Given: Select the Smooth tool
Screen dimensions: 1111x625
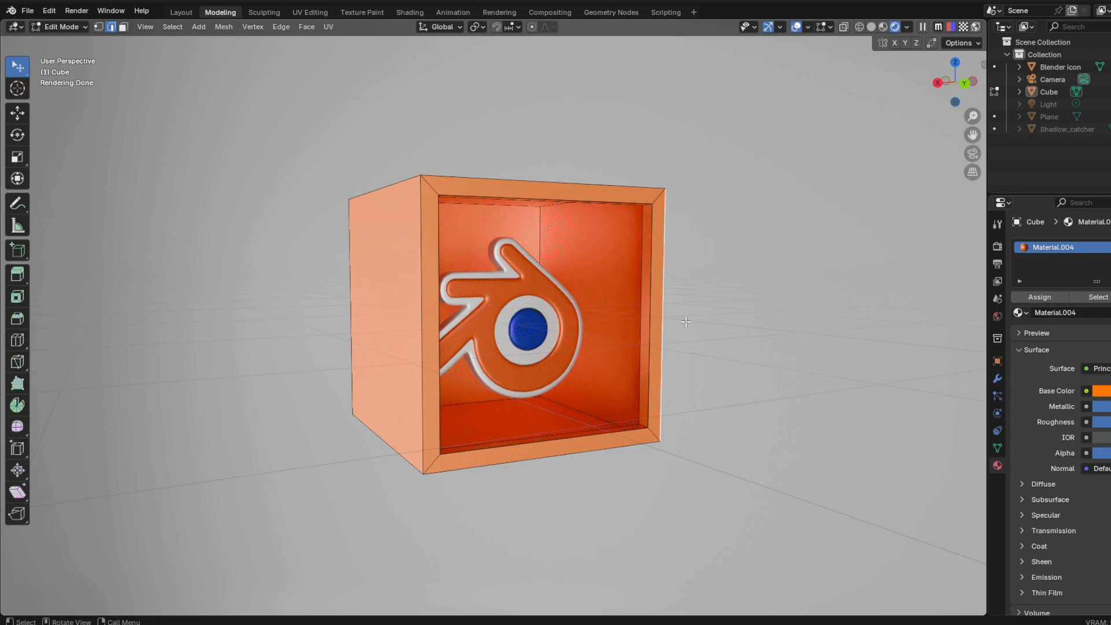Looking at the screenshot, I should coord(17,427).
